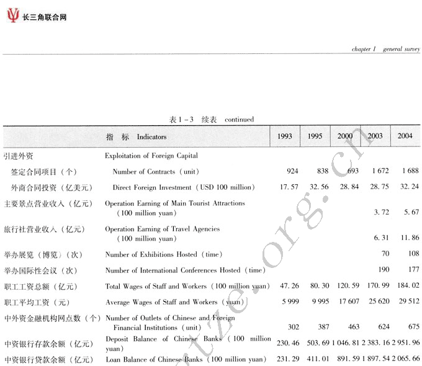This screenshot has height=366, width=422.
Task: Click the 职工平均工资（元） row label
Action: pos(37,303)
